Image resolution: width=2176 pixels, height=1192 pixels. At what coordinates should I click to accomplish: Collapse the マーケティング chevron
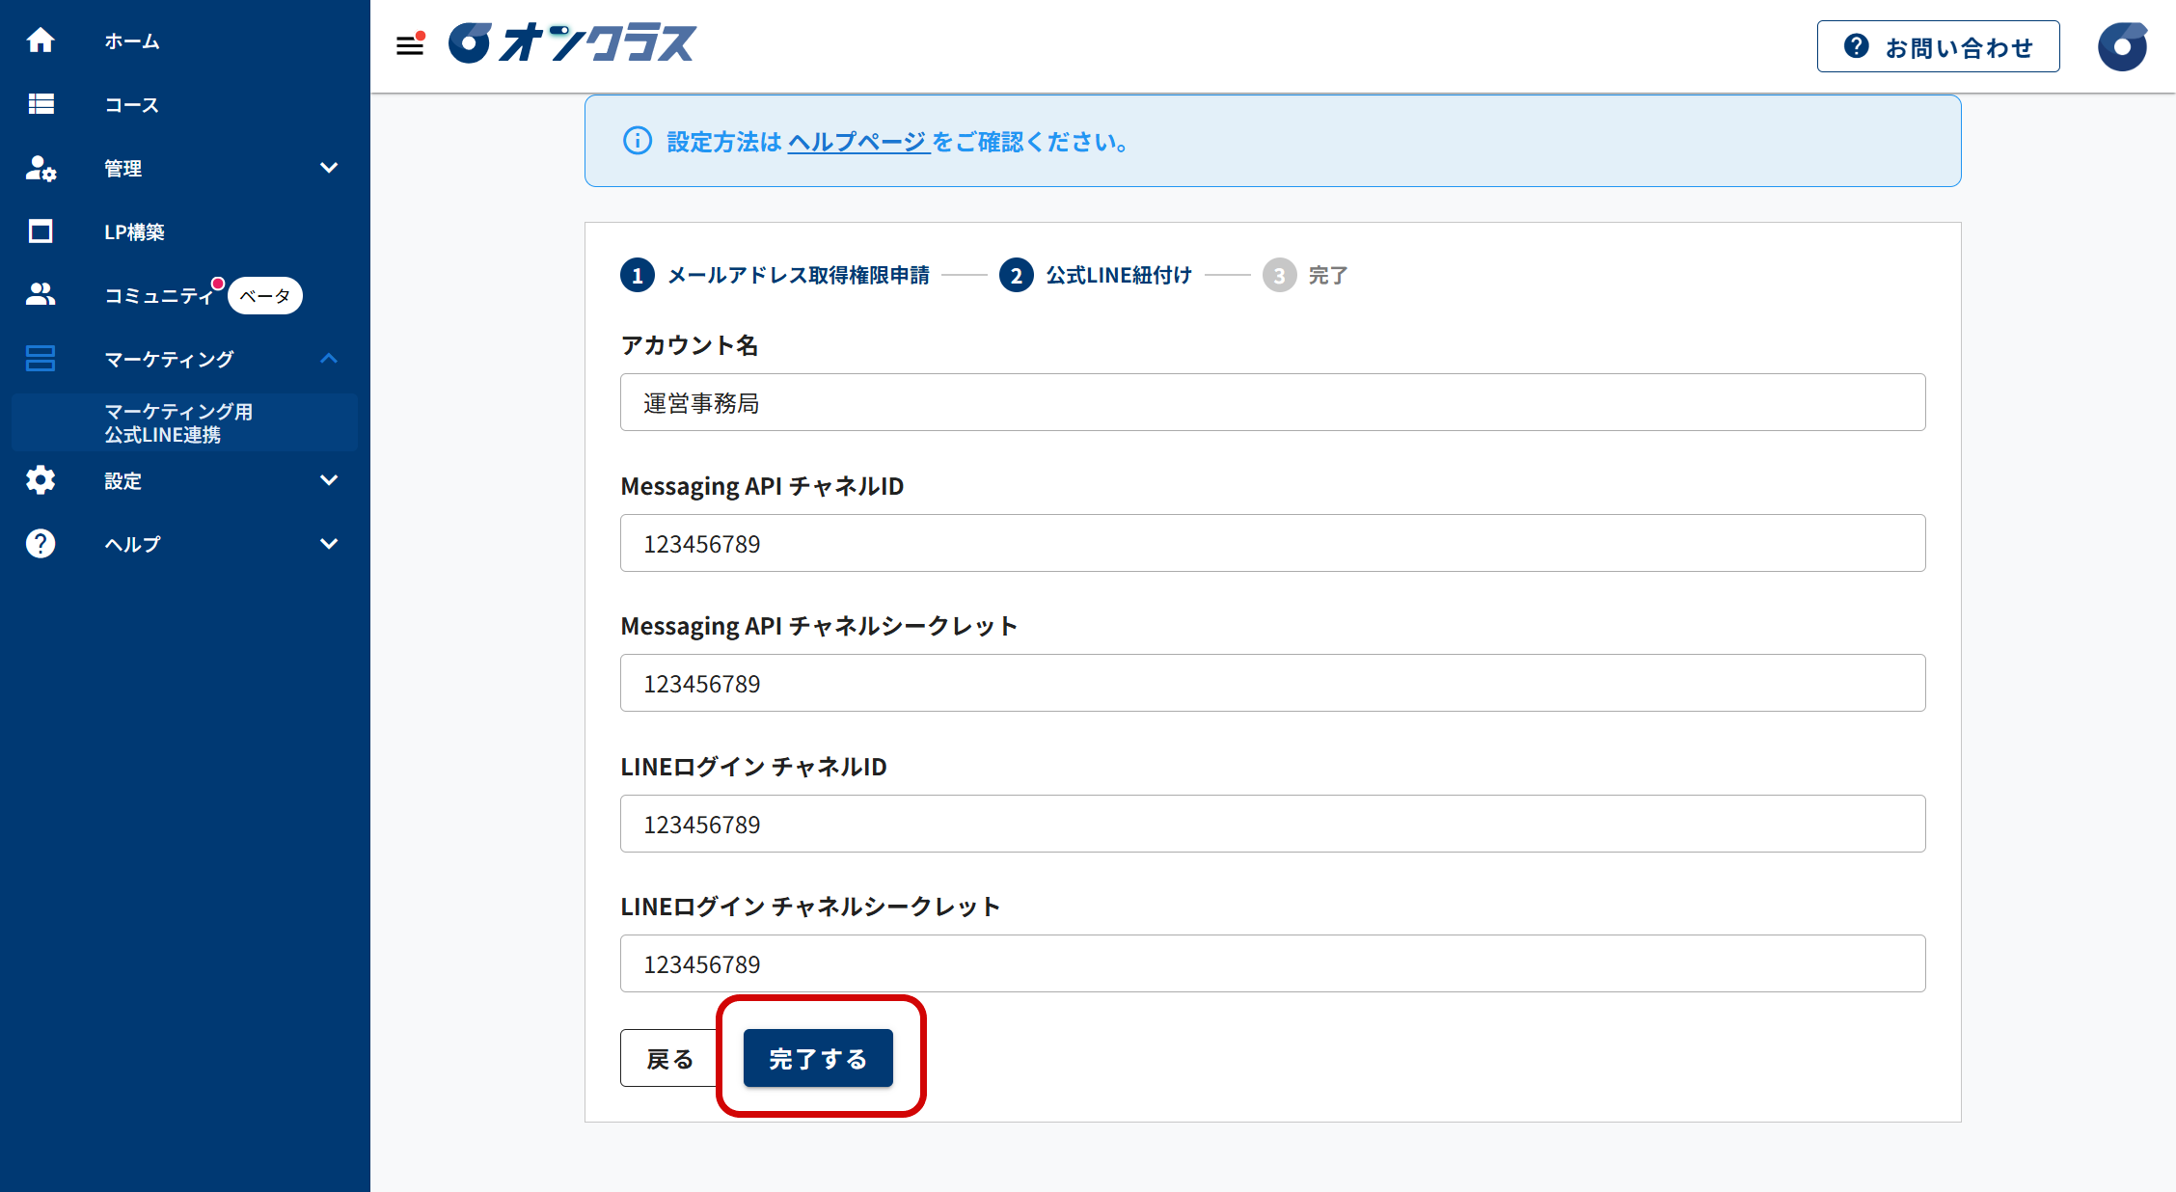click(x=329, y=359)
